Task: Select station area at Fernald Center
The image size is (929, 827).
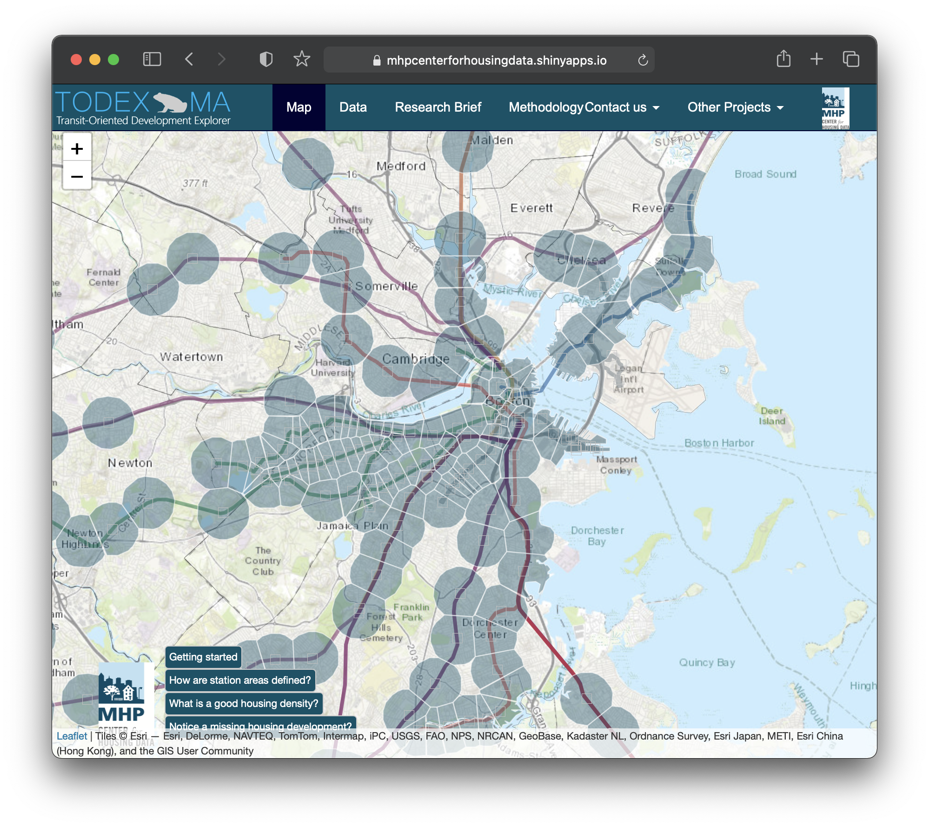Action: pyautogui.click(x=152, y=289)
